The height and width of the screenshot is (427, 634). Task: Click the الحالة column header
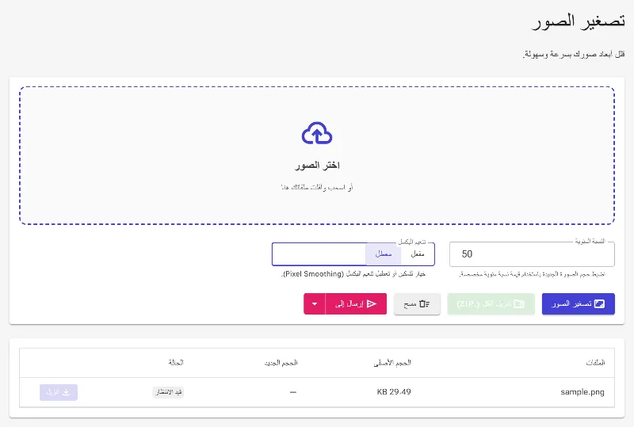tap(176, 362)
